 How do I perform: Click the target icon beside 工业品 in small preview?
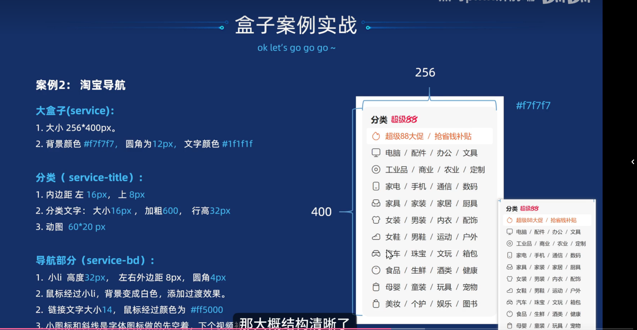(509, 243)
